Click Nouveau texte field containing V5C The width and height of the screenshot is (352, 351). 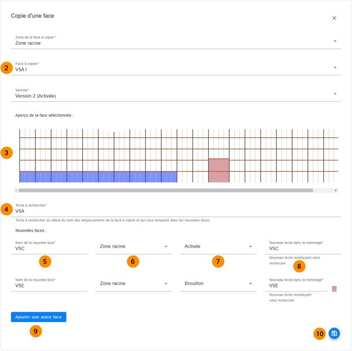coord(302,249)
